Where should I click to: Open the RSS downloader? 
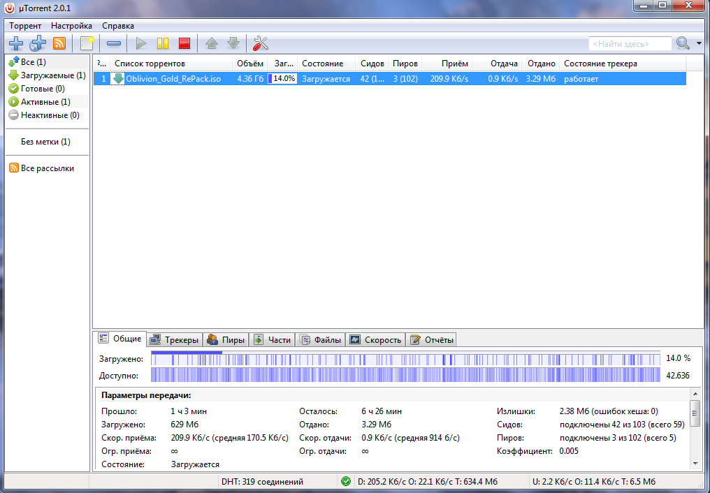tap(59, 43)
